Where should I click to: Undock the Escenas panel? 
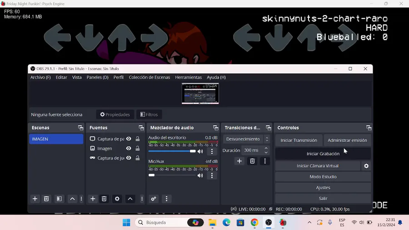tap(80, 128)
